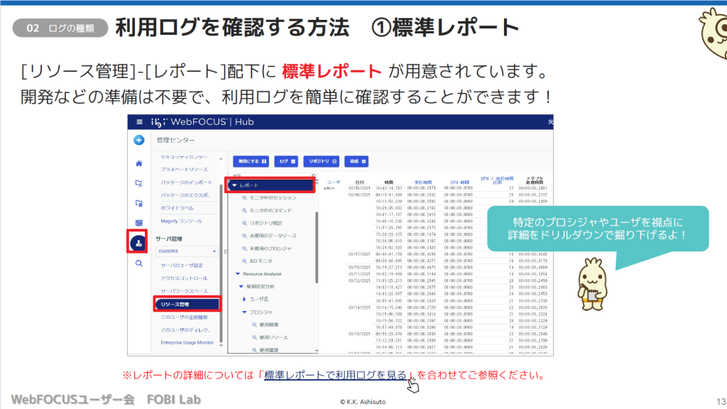The height and width of the screenshot is (409, 727).
Task: Open 使用頻度 report under プロシジャ
Action: click(268, 325)
